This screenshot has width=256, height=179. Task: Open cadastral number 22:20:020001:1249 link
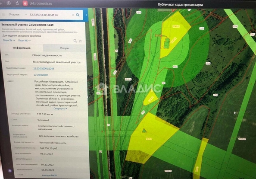click(x=44, y=68)
